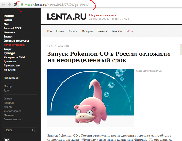Viewport: 182px width, 141px height.
Task: Switch to the Все tab
Action: pos(49,31)
